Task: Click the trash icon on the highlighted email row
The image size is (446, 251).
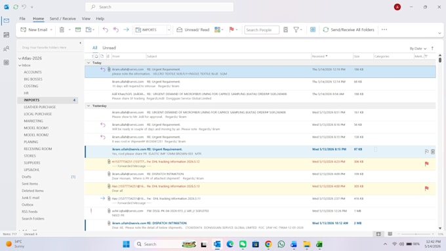Action: tap(433, 152)
